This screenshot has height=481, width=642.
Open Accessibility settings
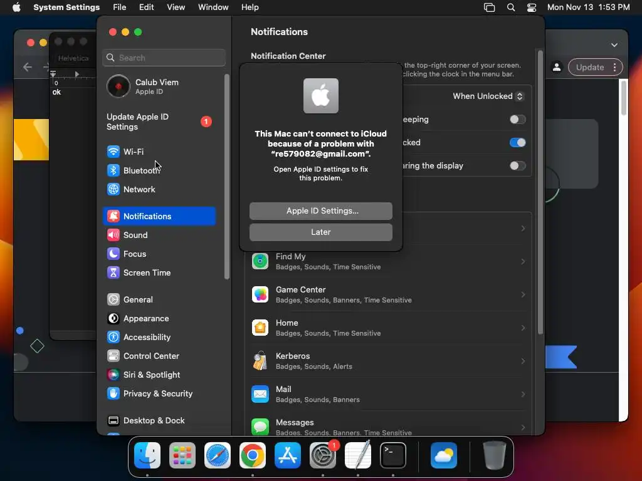tap(159, 338)
